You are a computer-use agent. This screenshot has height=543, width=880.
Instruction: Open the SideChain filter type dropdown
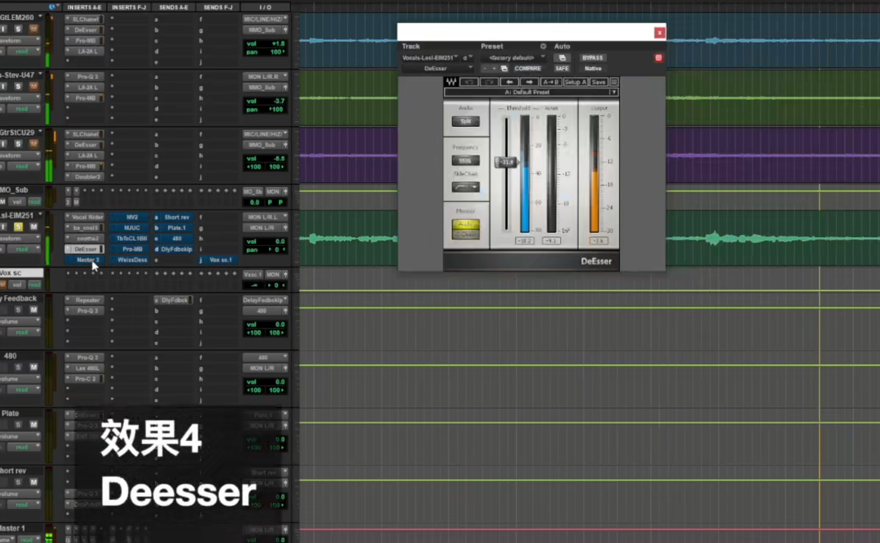(x=466, y=188)
